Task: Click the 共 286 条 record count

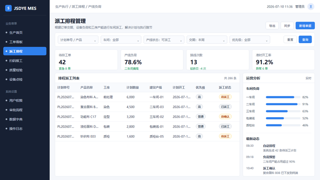Action: point(230,78)
